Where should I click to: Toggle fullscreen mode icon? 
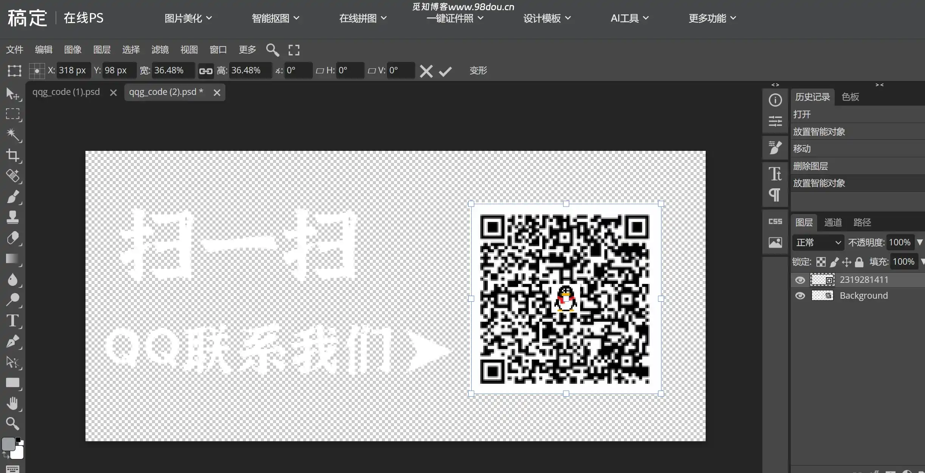(x=294, y=50)
